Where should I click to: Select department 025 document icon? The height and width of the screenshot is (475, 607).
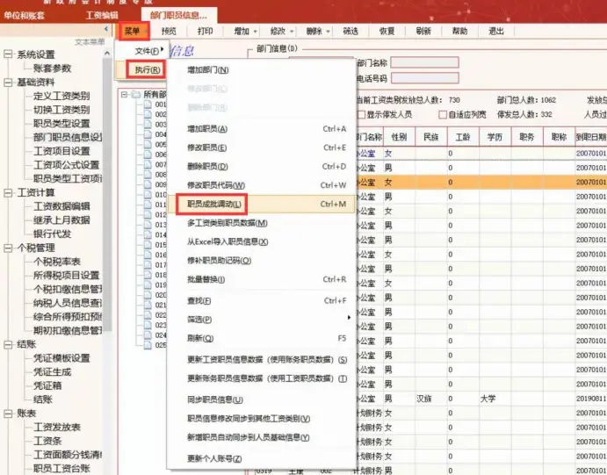click(x=148, y=345)
